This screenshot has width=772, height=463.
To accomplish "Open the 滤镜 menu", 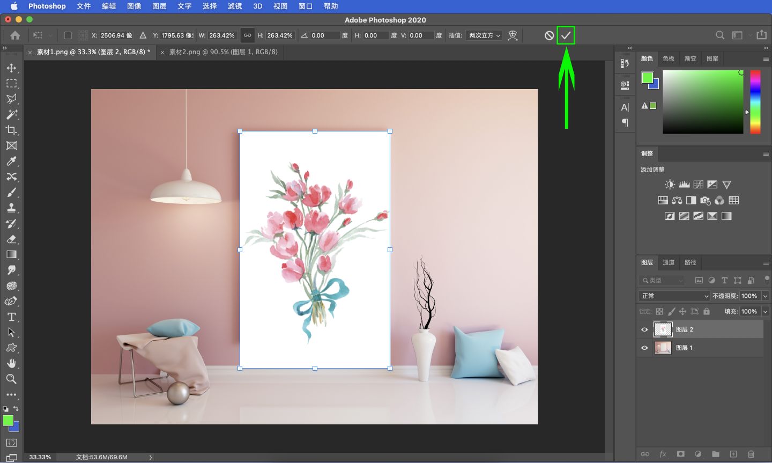I will tap(234, 6).
